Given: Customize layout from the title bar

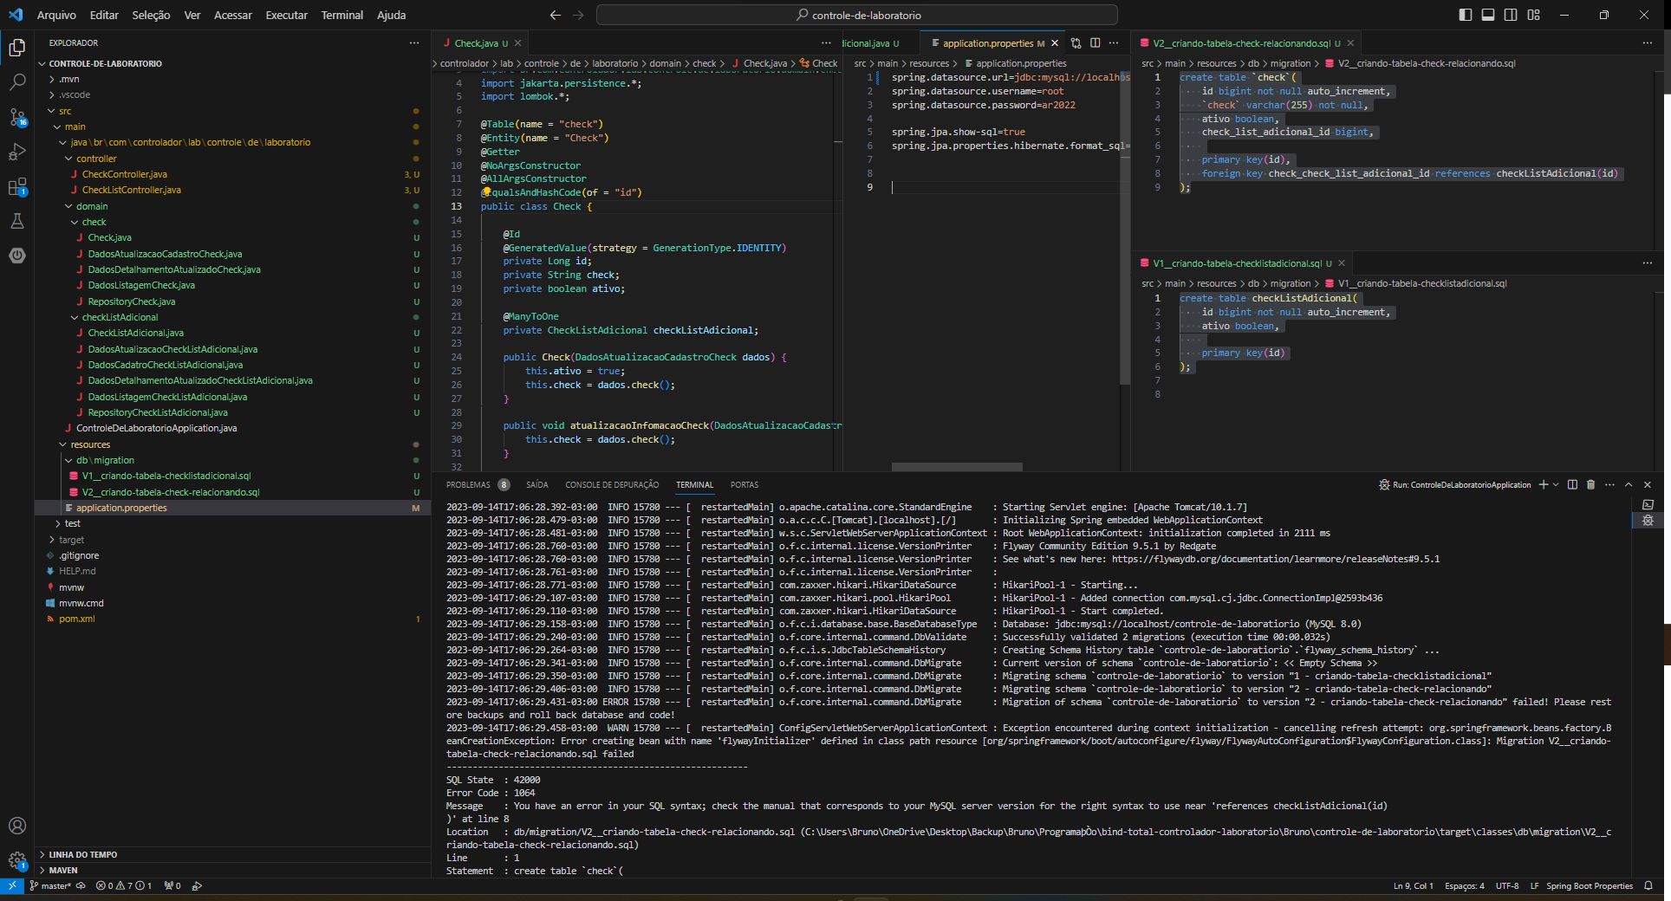Looking at the screenshot, I should pos(1533,15).
